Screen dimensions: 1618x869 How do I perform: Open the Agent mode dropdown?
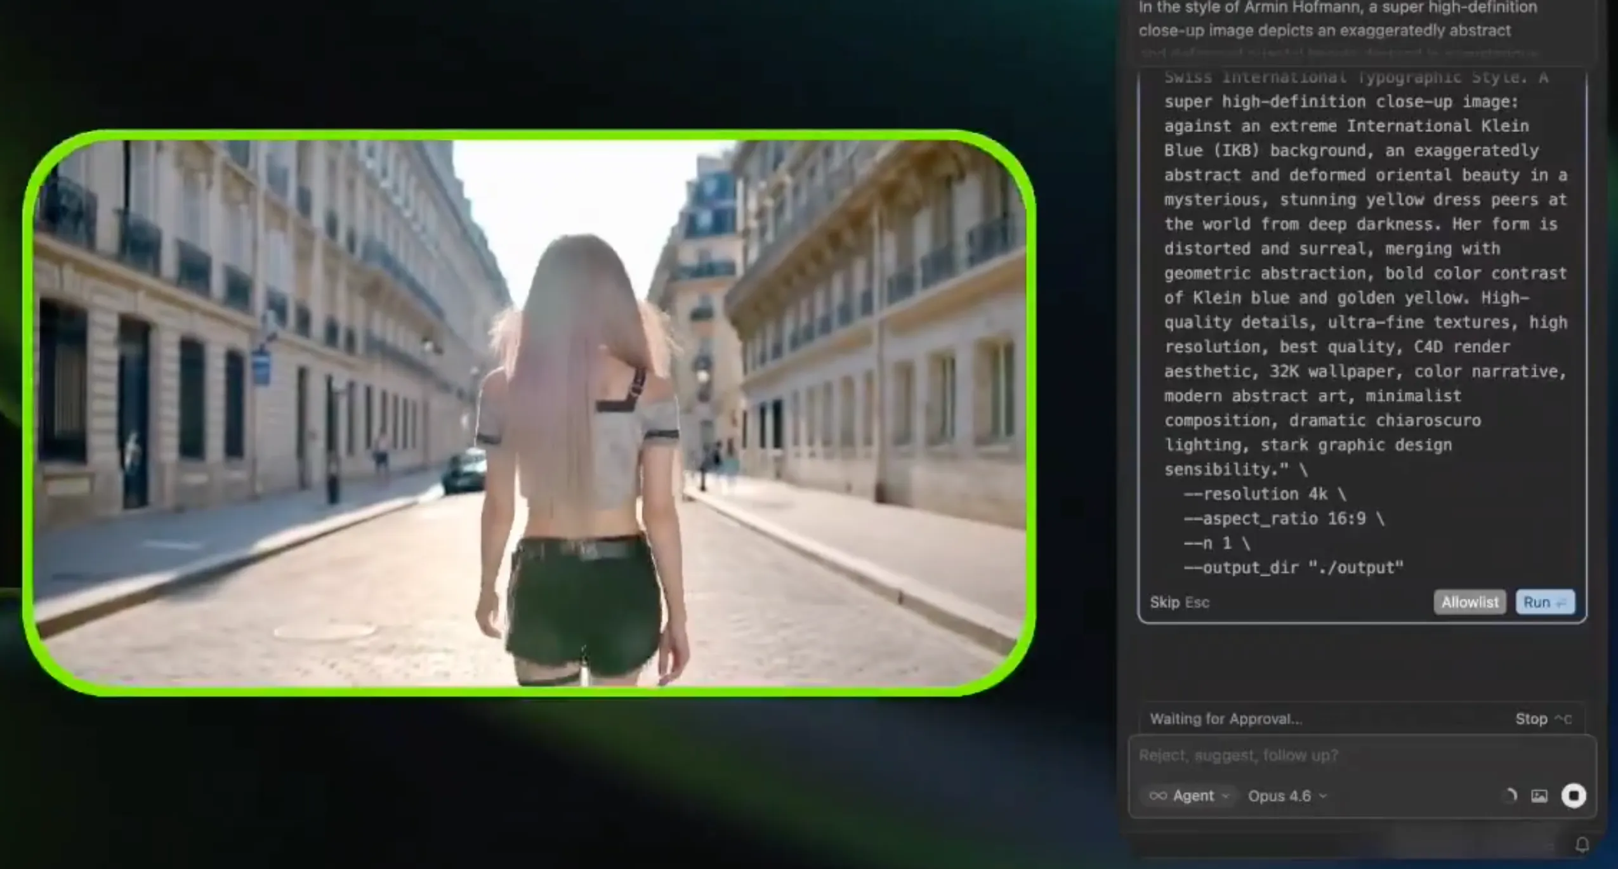[x=1188, y=795]
